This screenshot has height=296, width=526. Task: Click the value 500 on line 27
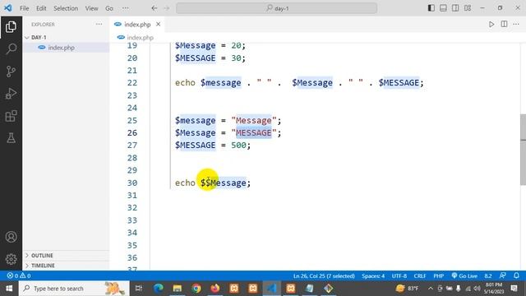click(238, 146)
